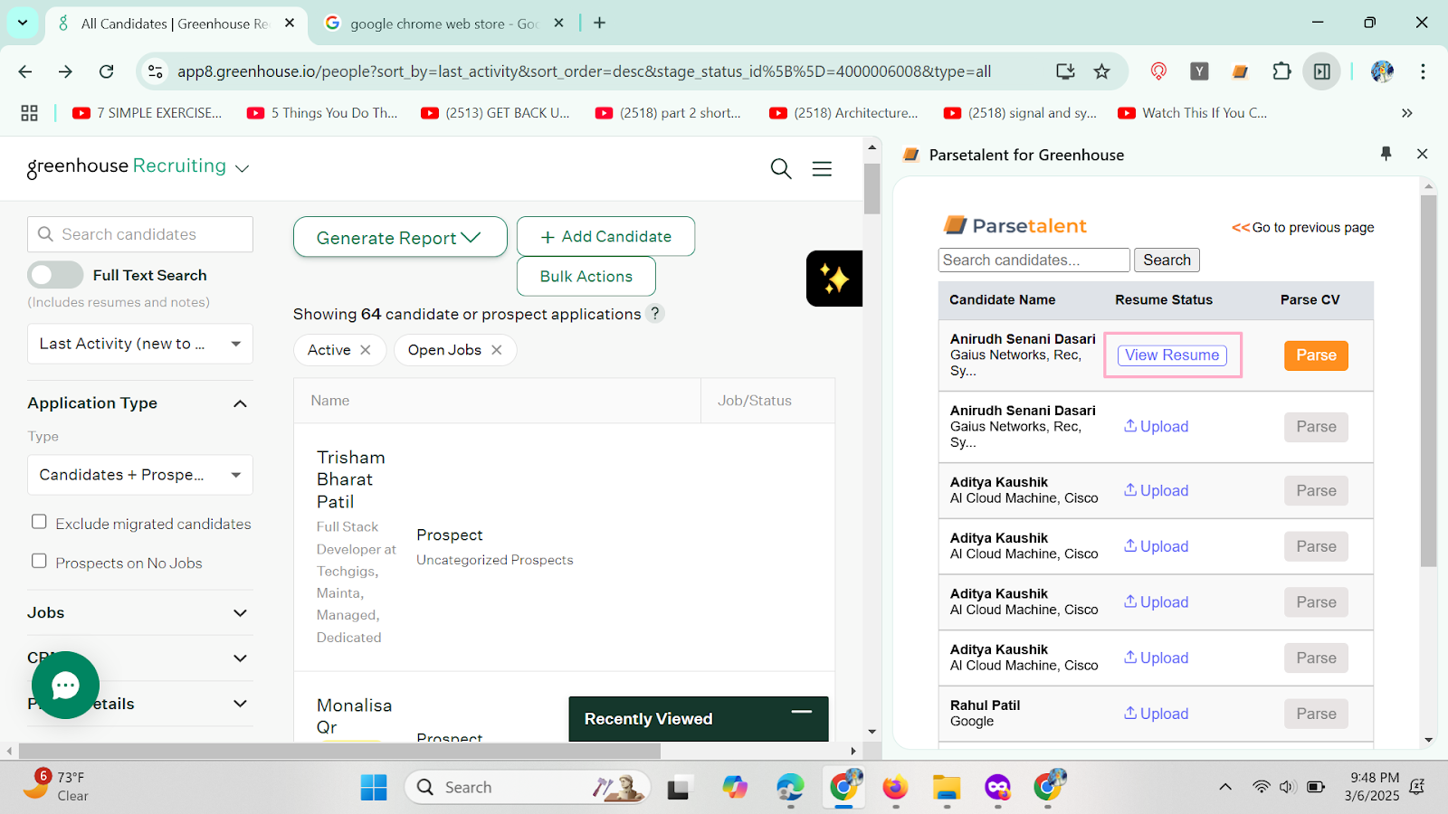Image resolution: width=1448 pixels, height=814 pixels.
Task: Expand the Profile Details filter section chevron
Action: click(240, 704)
